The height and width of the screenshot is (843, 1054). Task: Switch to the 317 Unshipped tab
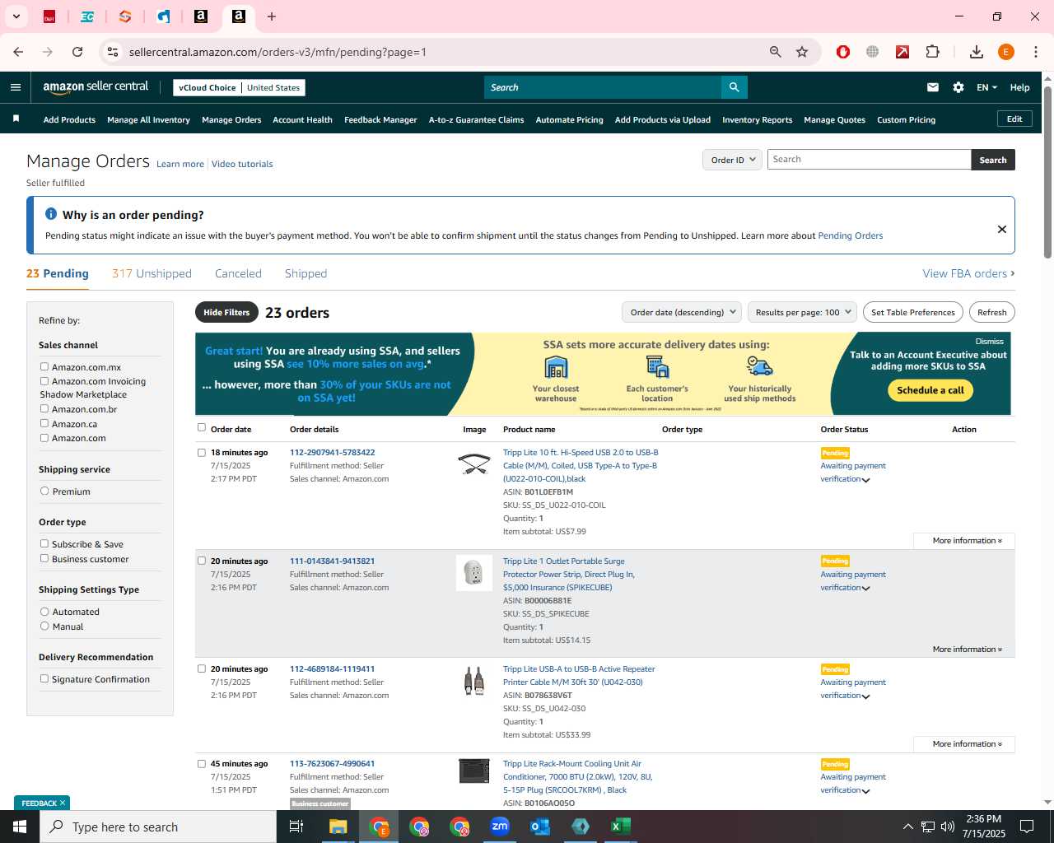tap(152, 273)
